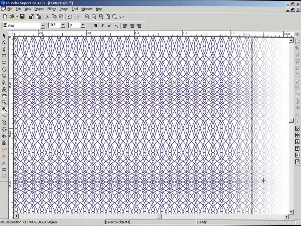Save the document with the floppy disk icon
Viewport: 301px width, 226px height.
tap(22, 17)
